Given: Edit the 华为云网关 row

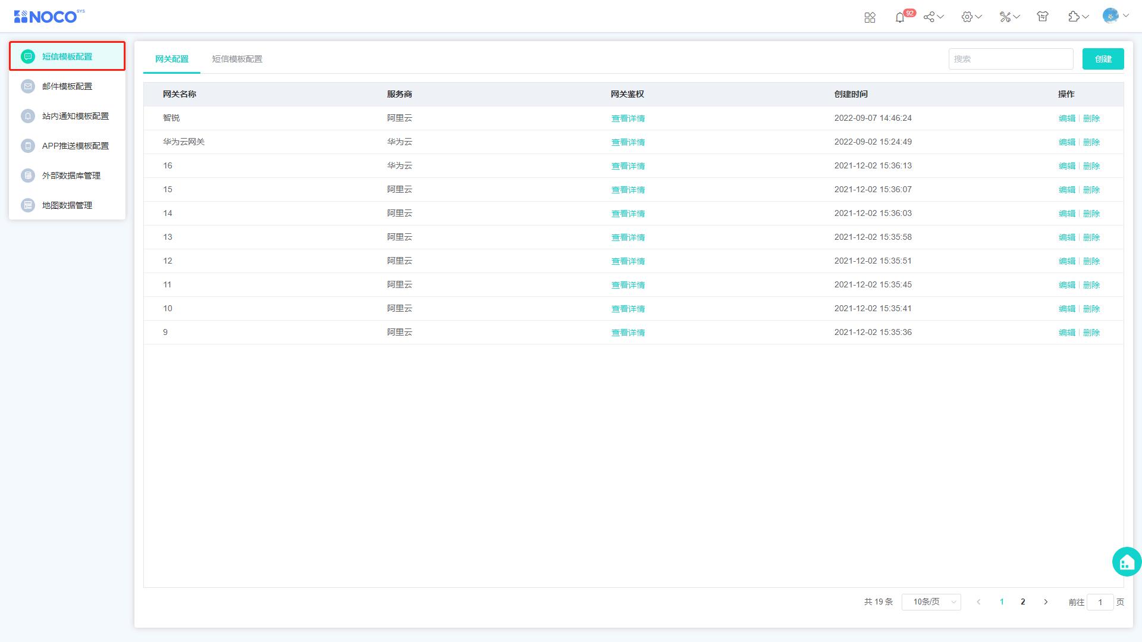Looking at the screenshot, I should tap(1067, 142).
